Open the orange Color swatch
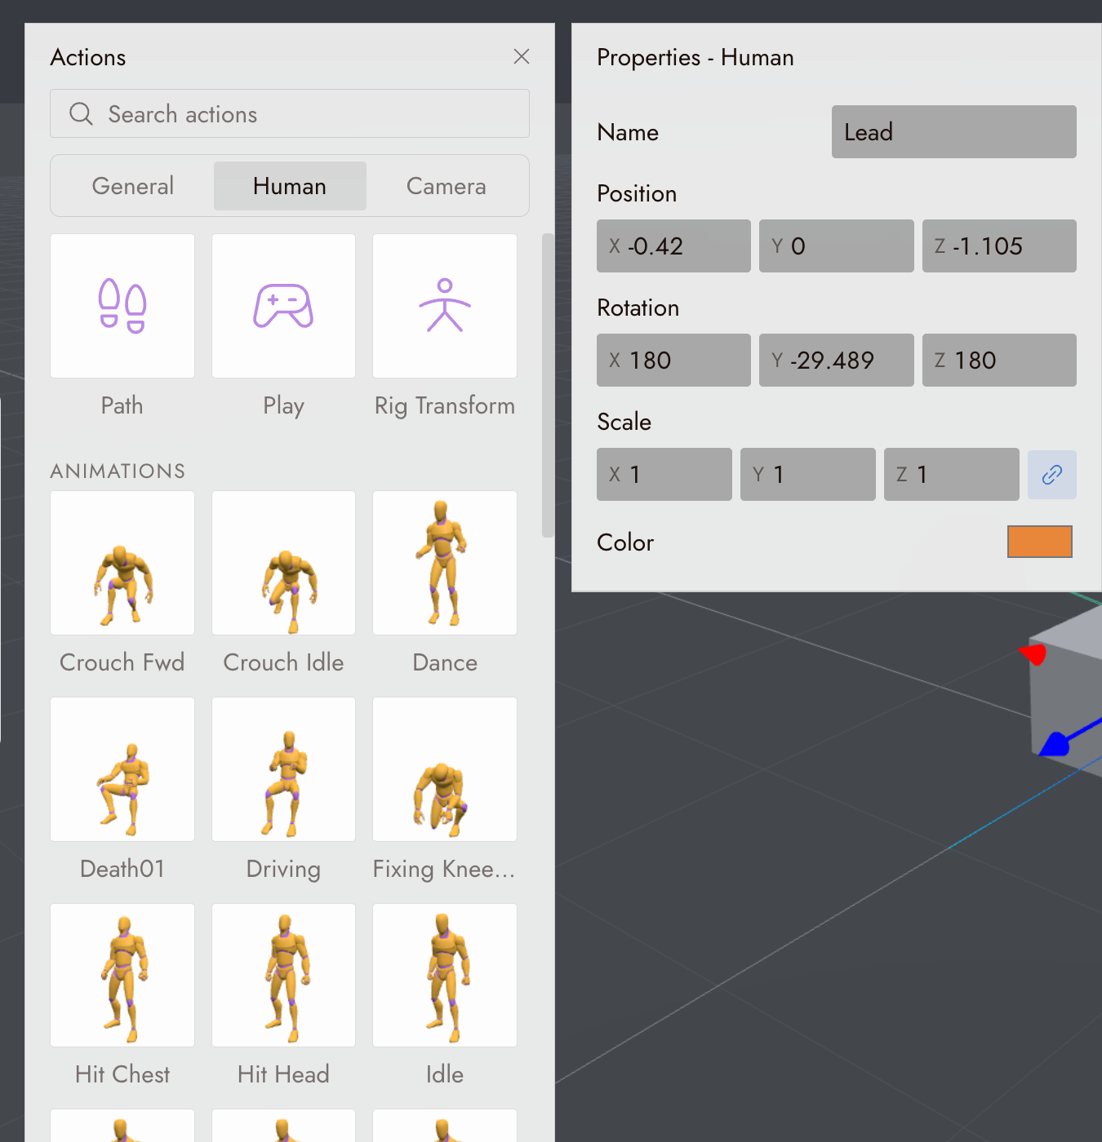 (1040, 542)
